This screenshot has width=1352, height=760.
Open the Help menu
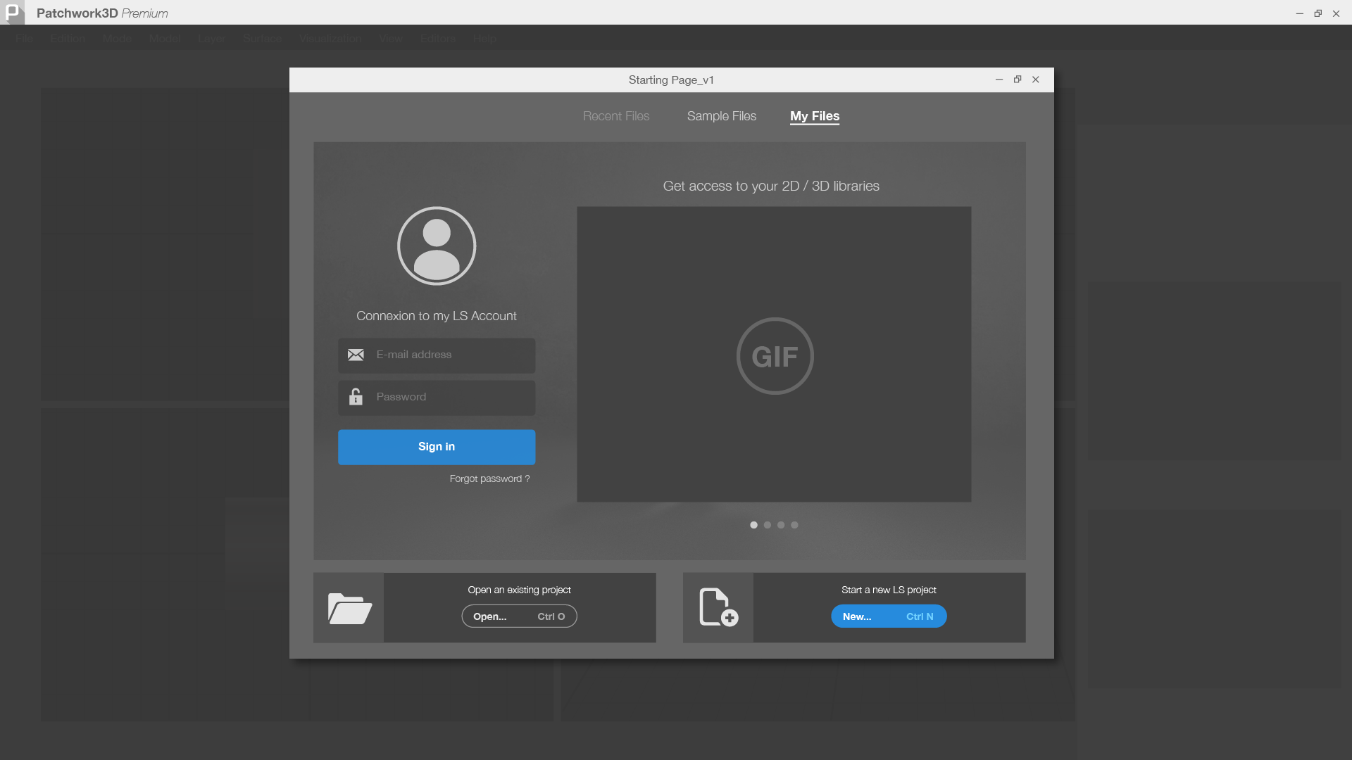pos(484,38)
